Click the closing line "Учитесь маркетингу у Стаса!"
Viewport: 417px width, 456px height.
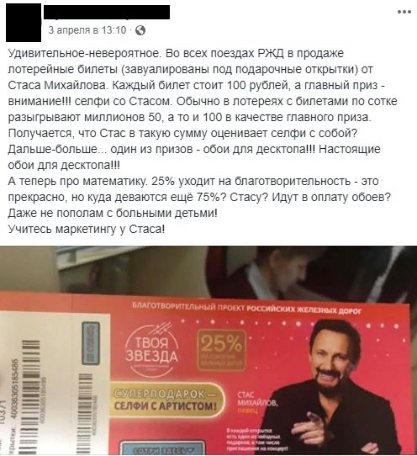(x=87, y=230)
